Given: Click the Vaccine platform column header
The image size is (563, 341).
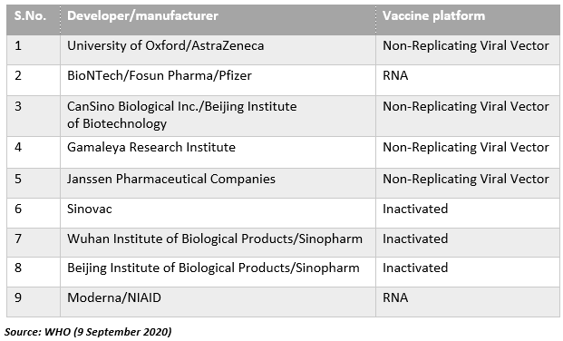Looking at the screenshot, I should 433,15.
